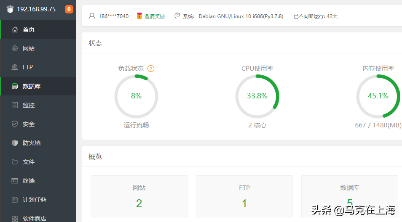402x222 pixels.
Task: Click the home icon in sidebar
Action: [x=15, y=29]
